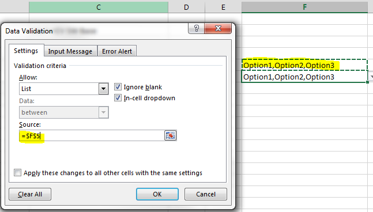Open the Allow List dropdown
The width and height of the screenshot is (373, 212).
103,89
